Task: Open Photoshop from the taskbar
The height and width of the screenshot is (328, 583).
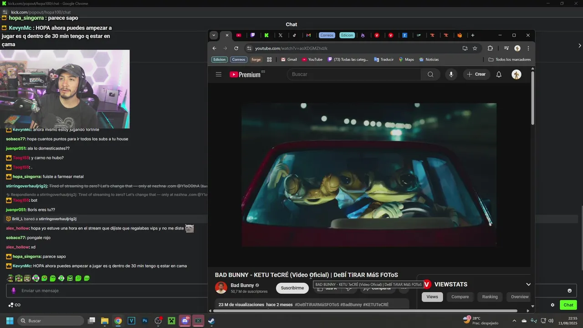Action: point(145,321)
